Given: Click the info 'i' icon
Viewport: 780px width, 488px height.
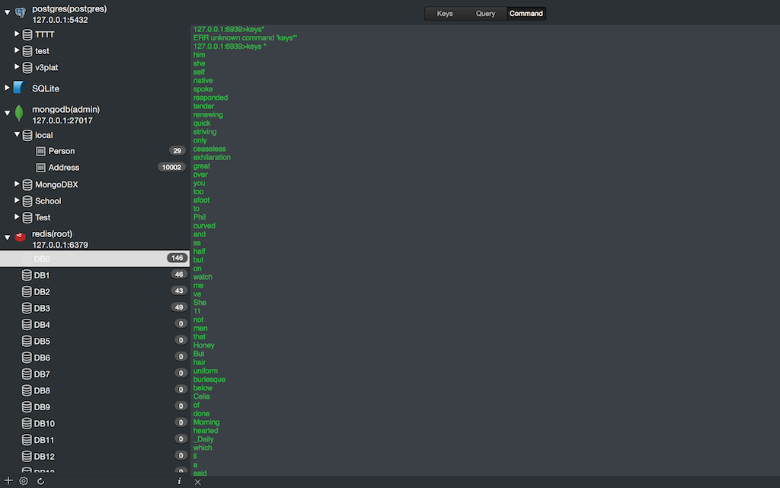Looking at the screenshot, I should pyautogui.click(x=179, y=481).
